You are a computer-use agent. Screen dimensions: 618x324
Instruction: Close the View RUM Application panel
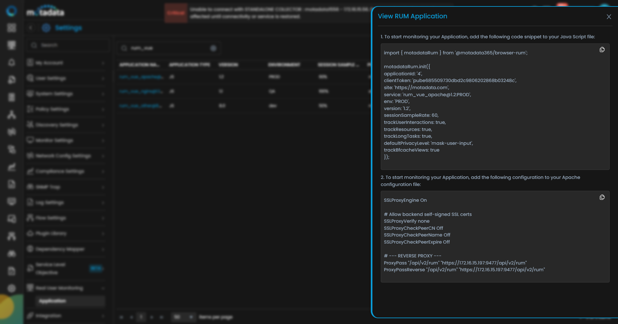(609, 17)
